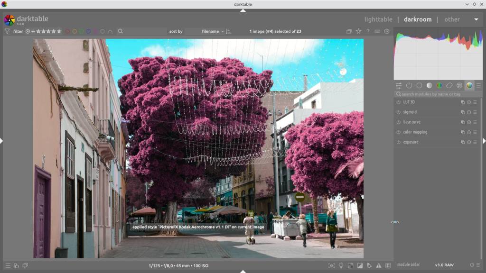The height and width of the screenshot is (273, 486).
Task: Show the correct modules group
Action: tap(449, 85)
